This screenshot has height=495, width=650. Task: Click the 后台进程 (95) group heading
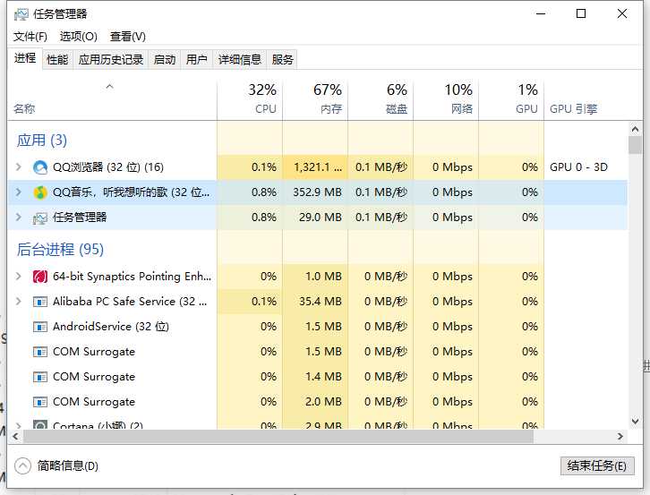click(60, 250)
